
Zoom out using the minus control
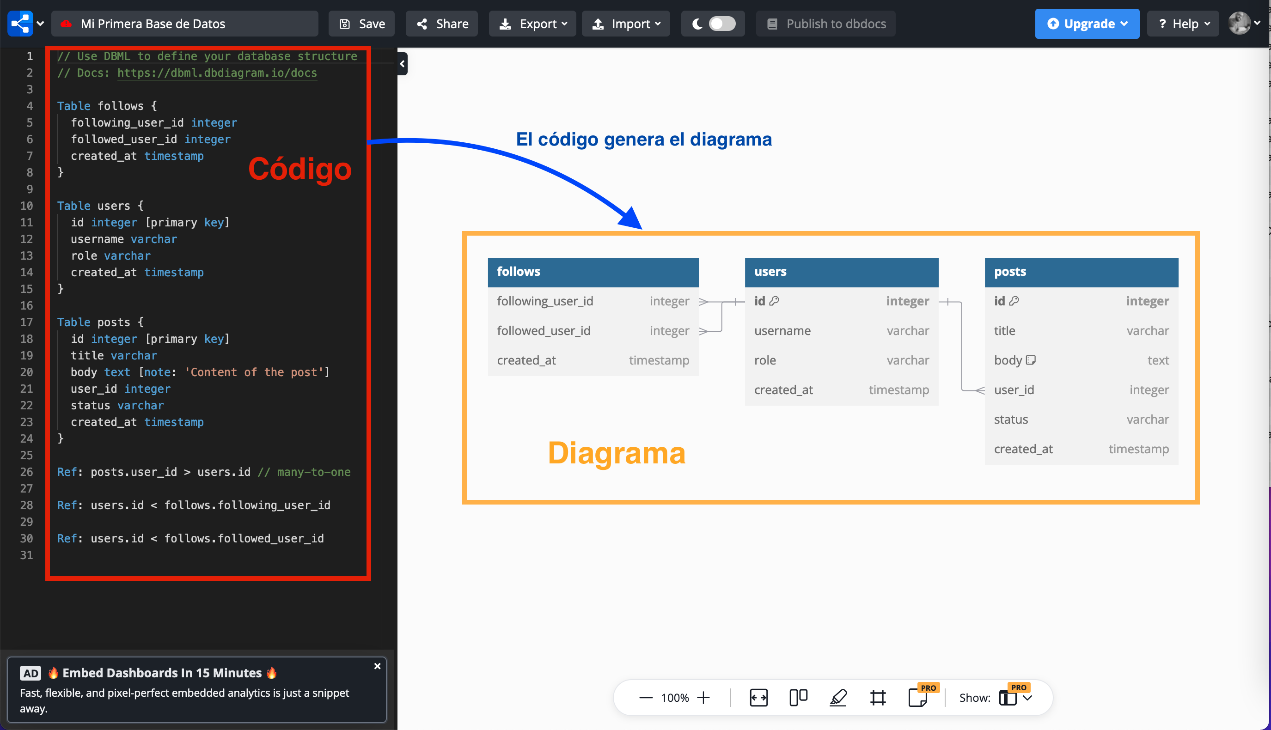click(646, 697)
